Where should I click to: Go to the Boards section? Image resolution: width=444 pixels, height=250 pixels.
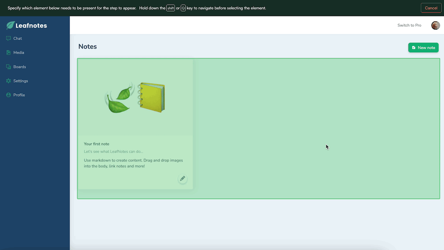point(20,67)
